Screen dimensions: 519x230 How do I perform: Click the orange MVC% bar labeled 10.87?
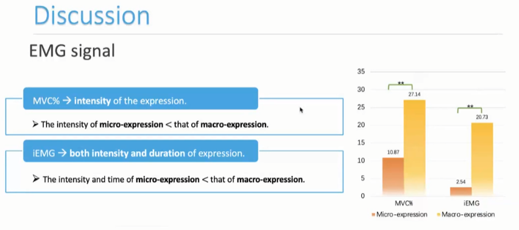tap(393, 177)
